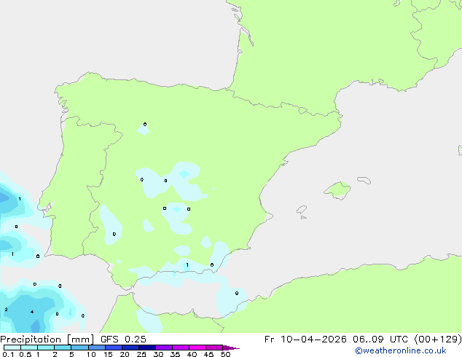Click the 40 to 45 mm legend swatch
462x357 pixels.
[x=197, y=348]
